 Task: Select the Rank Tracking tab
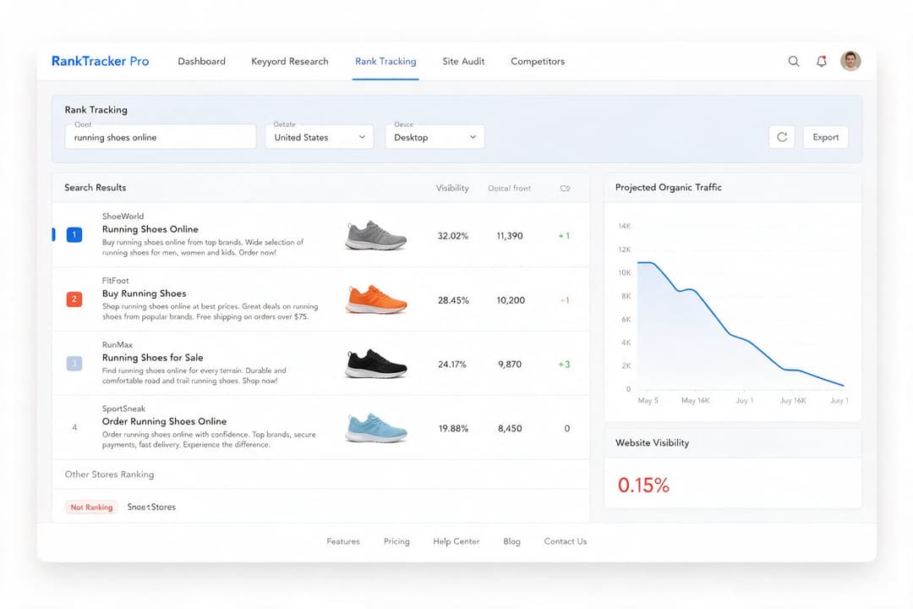click(385, 61)
